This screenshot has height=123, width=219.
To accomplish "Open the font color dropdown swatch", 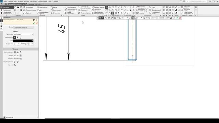I will (x=23, y=41).
